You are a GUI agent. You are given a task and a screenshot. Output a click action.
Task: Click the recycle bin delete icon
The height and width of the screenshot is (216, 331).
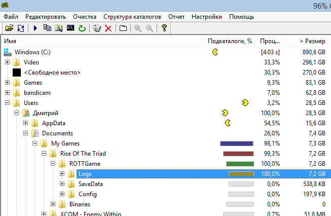pyautogui.click(x=97, y=28)
